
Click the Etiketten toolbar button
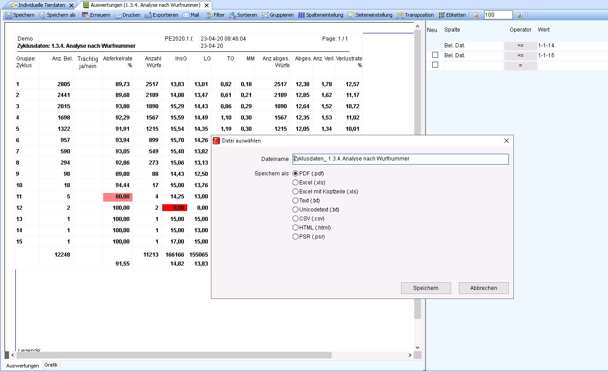click(x=452, y=15)
